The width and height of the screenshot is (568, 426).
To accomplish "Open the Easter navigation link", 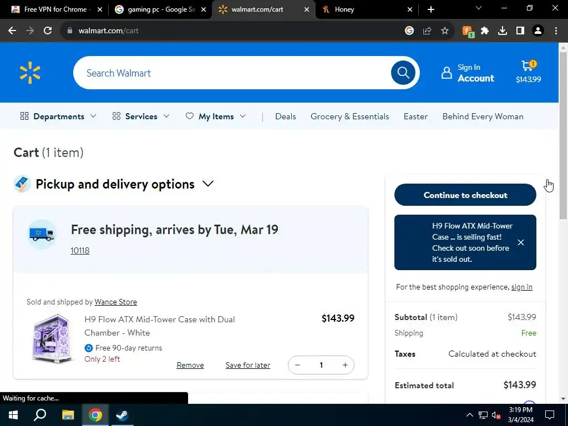I will pos(415,116).
